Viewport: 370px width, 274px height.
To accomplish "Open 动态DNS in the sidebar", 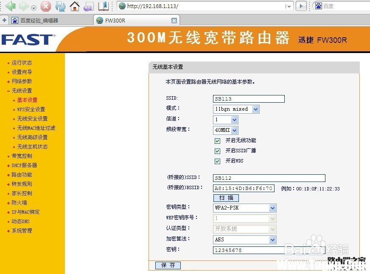I will 20,221.
